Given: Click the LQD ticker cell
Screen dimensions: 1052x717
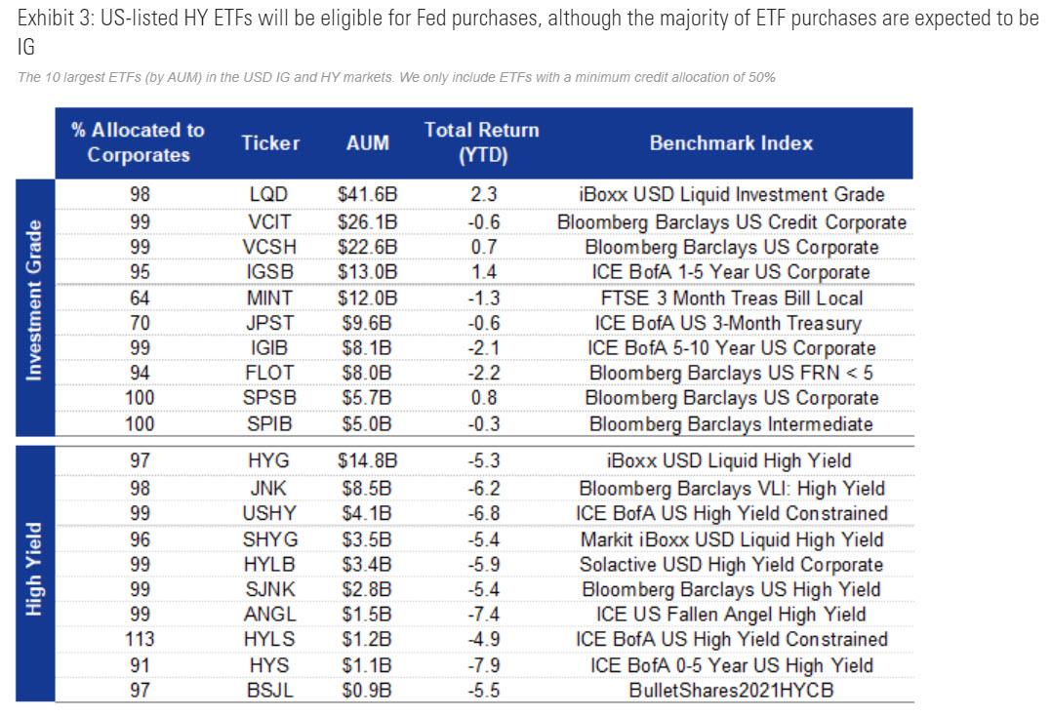Looking at the screenshot, I should 268,194.
